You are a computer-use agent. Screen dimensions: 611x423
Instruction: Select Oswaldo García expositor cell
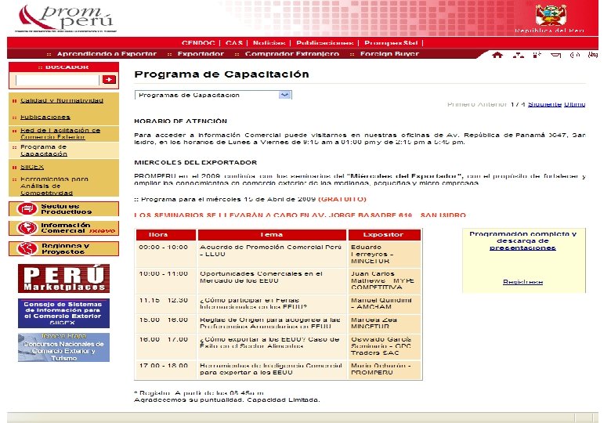tap(384, 346)
